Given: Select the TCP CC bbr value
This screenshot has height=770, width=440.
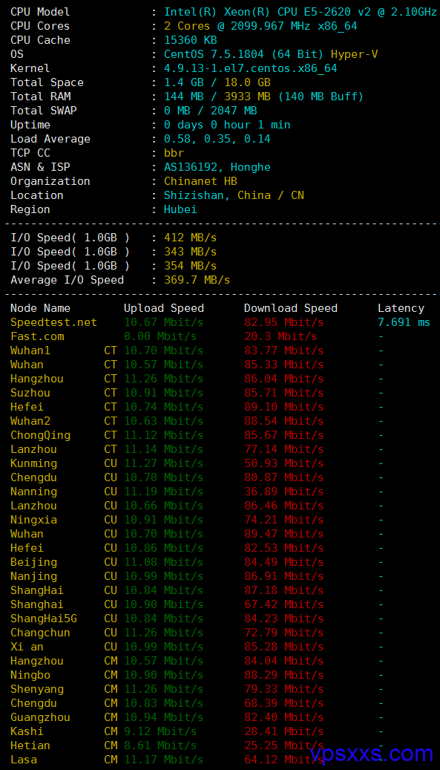Looking at the screenshot, I should 174,153.
